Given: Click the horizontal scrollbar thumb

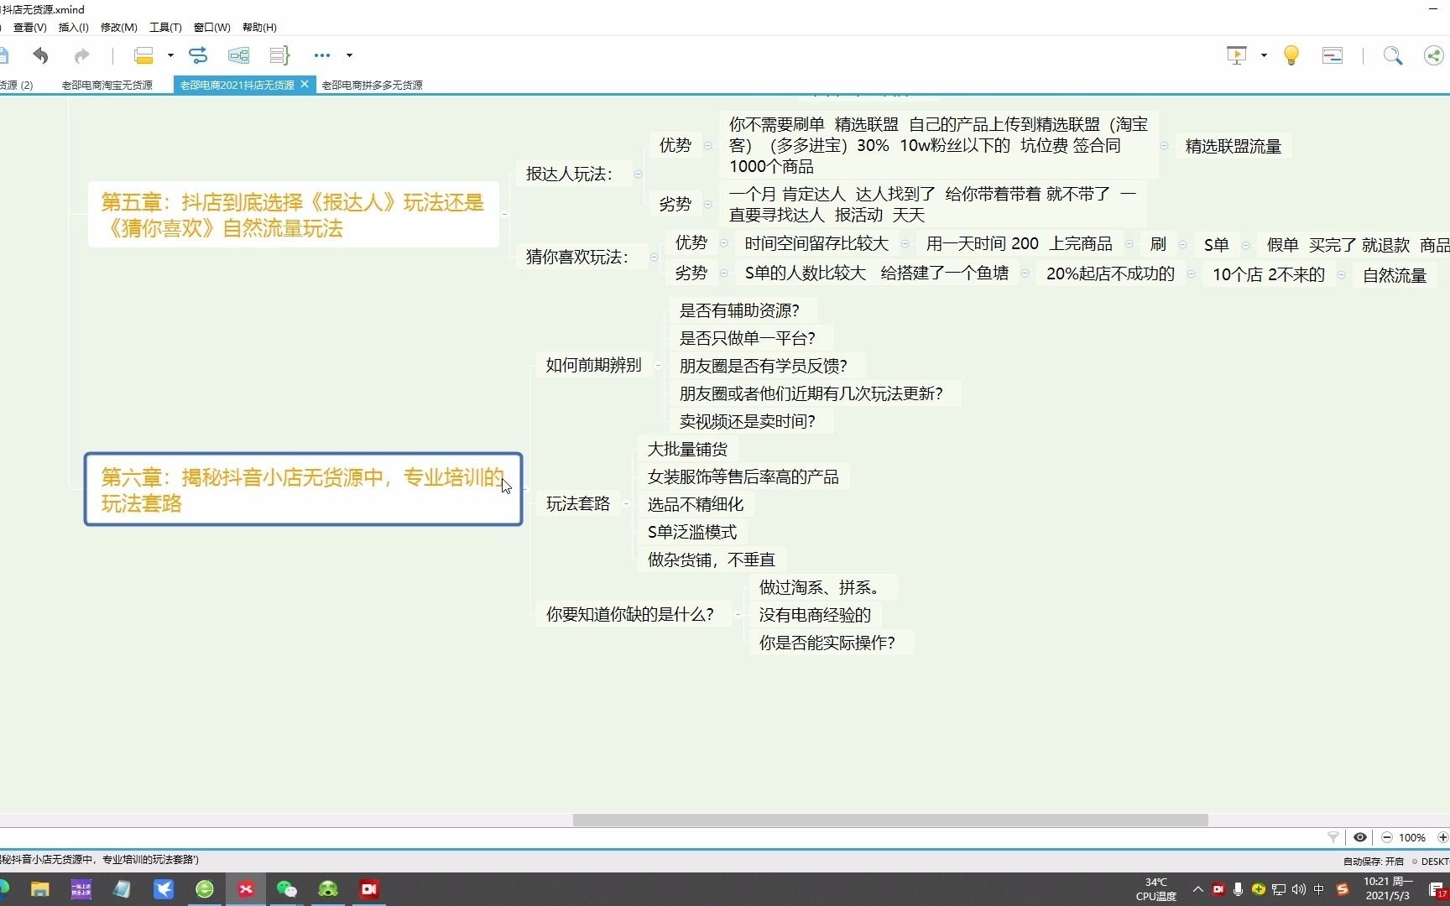Looking at the screenshot, I should tap(890, 820).
